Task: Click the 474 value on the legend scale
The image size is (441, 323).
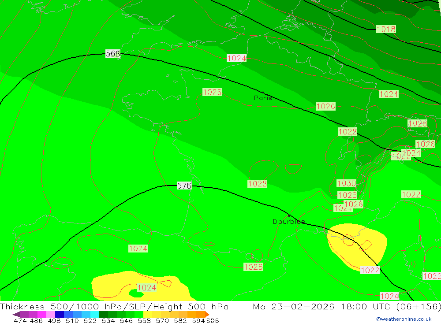Action: (20, 320)
